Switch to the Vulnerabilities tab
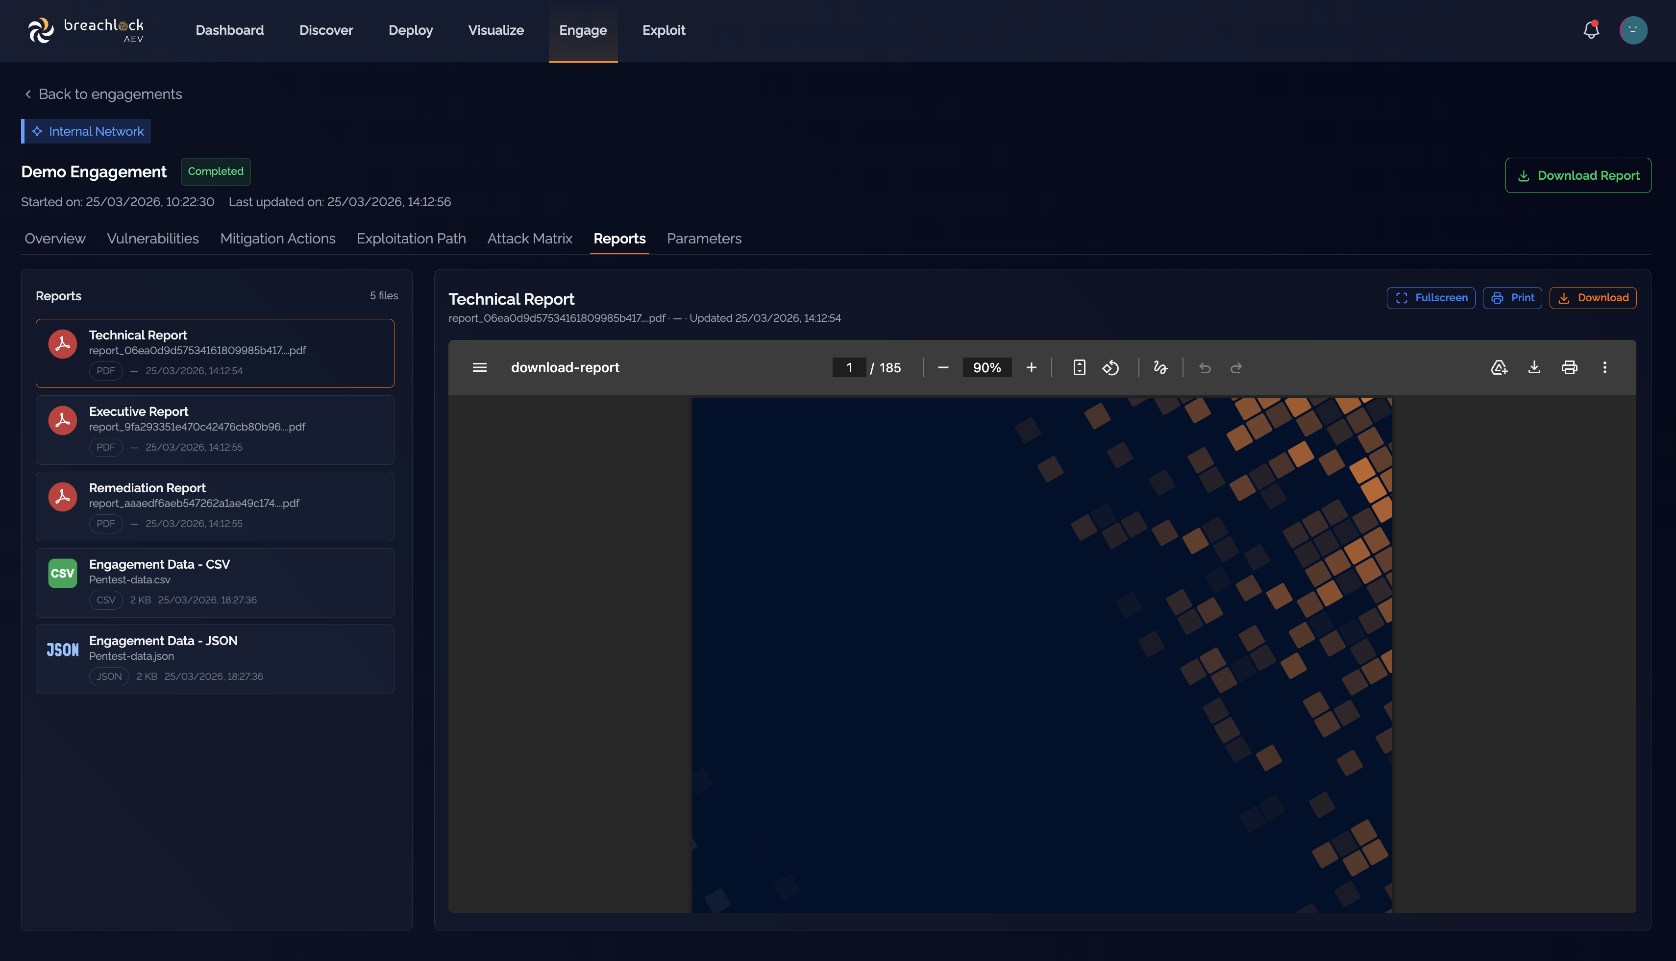 152,238
